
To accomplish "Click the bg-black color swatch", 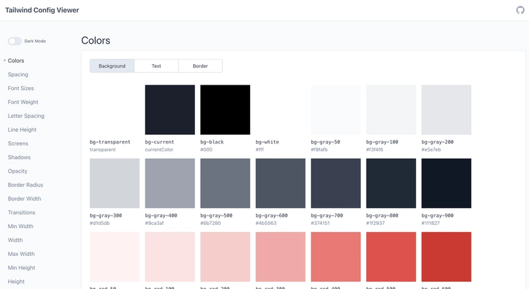I will pyautogui.click(x=225, y=109).
